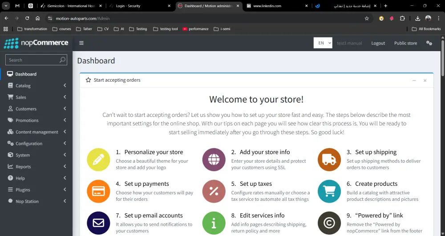Click the Logout link
445x236 pixels.
point(378,43)
